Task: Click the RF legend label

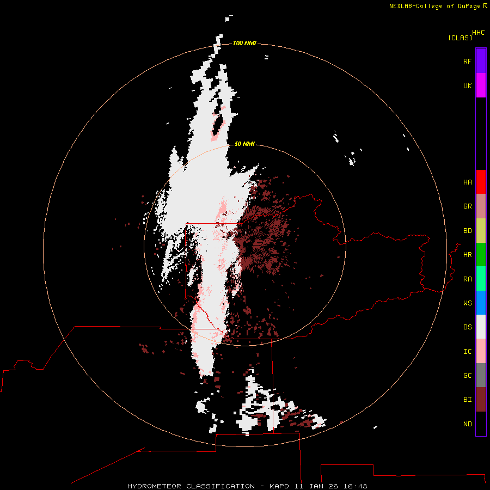Action: 467,61
